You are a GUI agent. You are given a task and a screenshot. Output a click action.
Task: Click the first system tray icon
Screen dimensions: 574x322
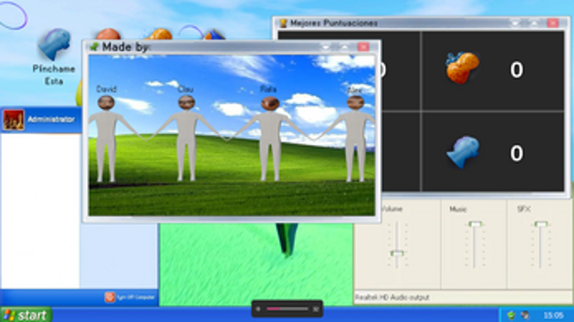511,315
